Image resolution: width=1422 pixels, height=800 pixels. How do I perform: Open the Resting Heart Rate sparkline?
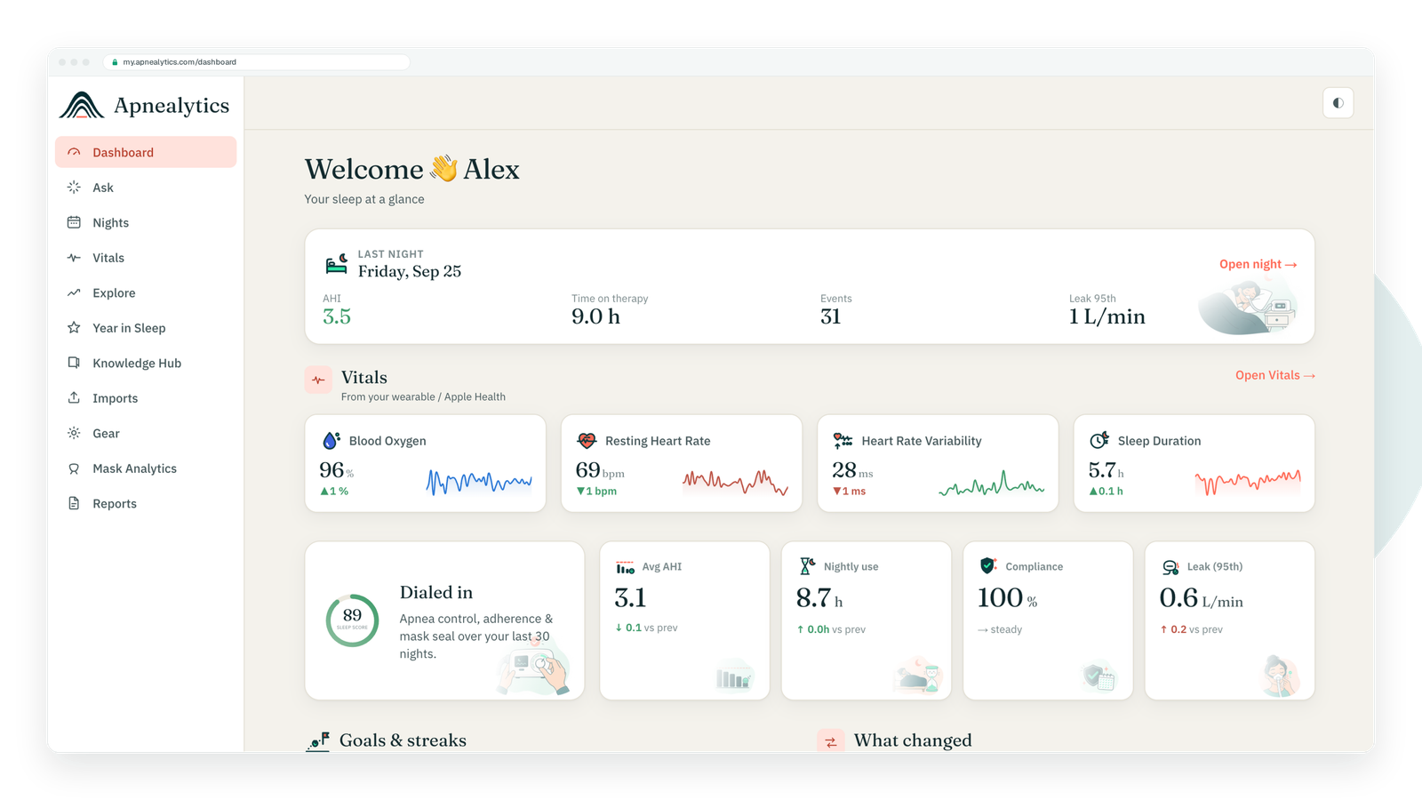coord(735,482)
